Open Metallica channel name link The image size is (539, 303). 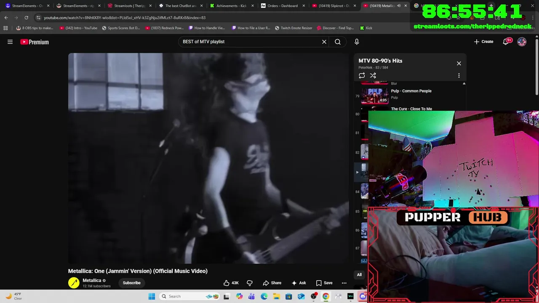[x=92, y=280]
